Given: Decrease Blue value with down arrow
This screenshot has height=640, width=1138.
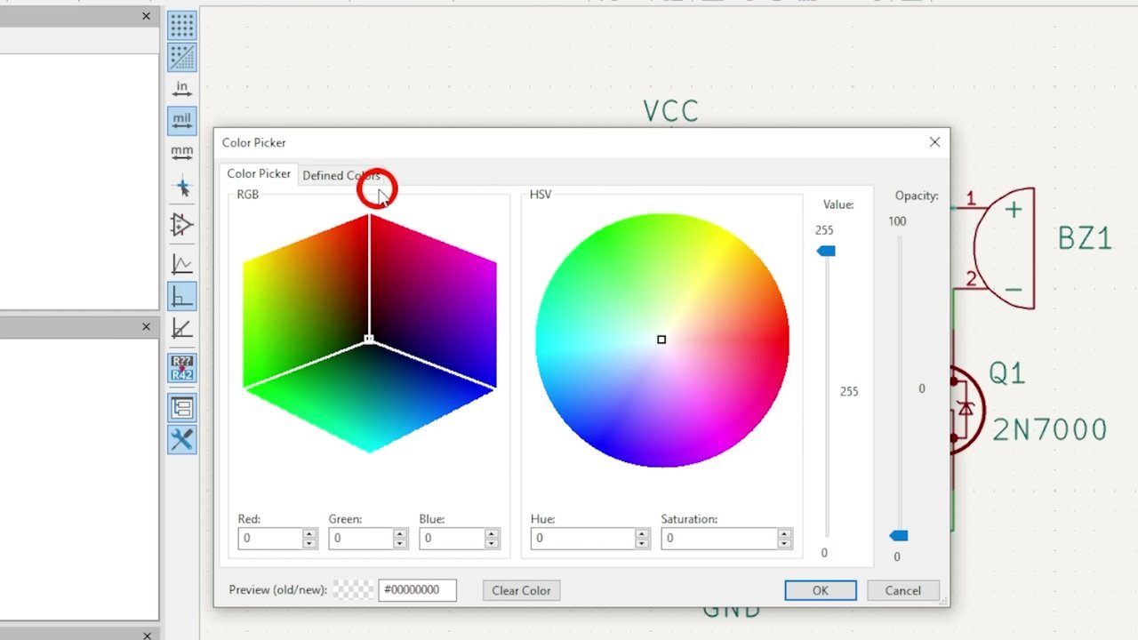Looking at the screenshot, I should tap(492, 543).
